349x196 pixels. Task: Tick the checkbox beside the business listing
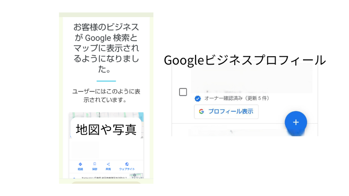coord(183,92)
